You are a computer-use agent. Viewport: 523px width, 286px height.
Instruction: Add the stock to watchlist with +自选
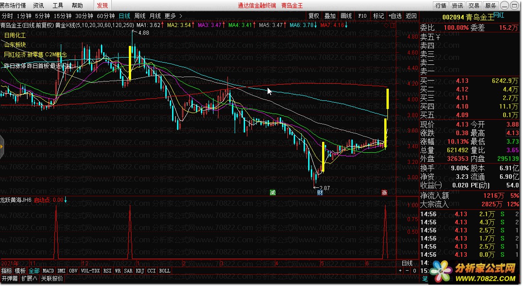[395, 16]
